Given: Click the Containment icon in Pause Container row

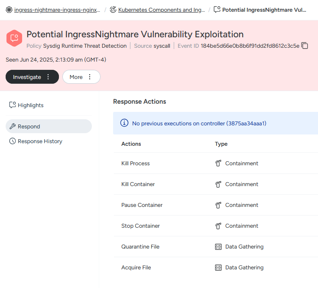Looking at the screenshot, I should 218,205.
